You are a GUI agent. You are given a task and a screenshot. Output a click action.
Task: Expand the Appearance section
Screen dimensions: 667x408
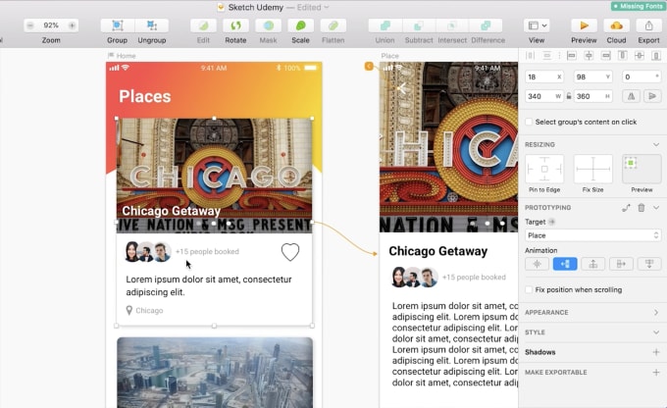tap(656, 312)
